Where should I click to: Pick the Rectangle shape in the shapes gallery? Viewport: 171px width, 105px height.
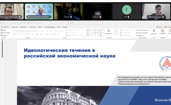click(95, 30)
